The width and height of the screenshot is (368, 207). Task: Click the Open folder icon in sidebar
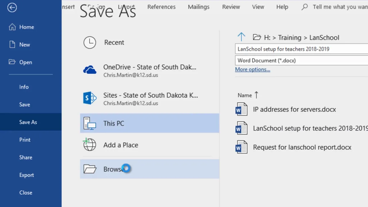click(x=12, y=62)
